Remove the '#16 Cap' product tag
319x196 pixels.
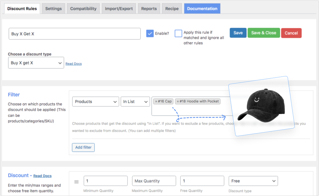point(156,101)
